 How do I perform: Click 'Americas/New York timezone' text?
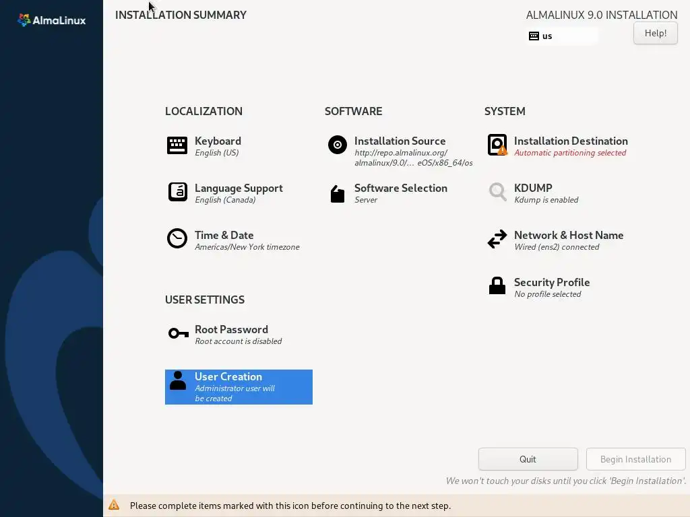coord(247,247)
